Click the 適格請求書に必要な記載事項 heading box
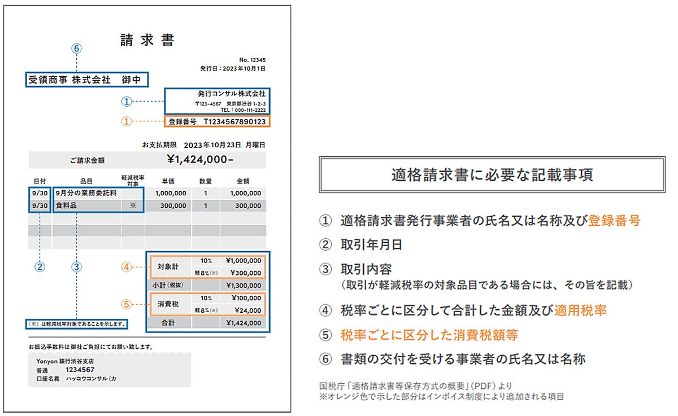678x416 pixels. pyautogui.click(x=492, y=176)
